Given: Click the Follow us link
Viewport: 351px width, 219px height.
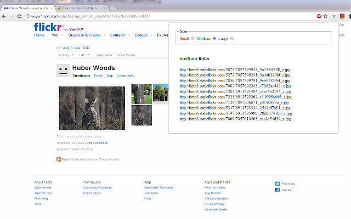Looking at the screenshot, I should coord(288,184).
